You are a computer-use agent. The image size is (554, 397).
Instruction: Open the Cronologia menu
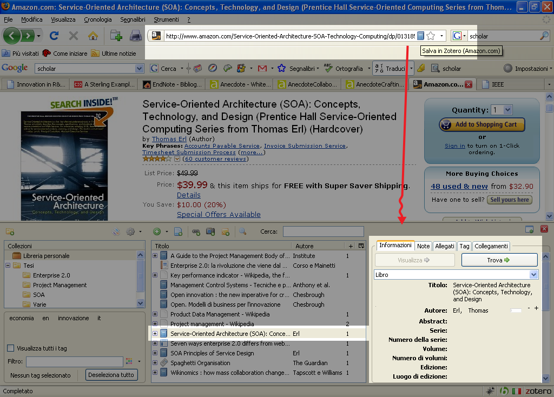tap(98, 19)
